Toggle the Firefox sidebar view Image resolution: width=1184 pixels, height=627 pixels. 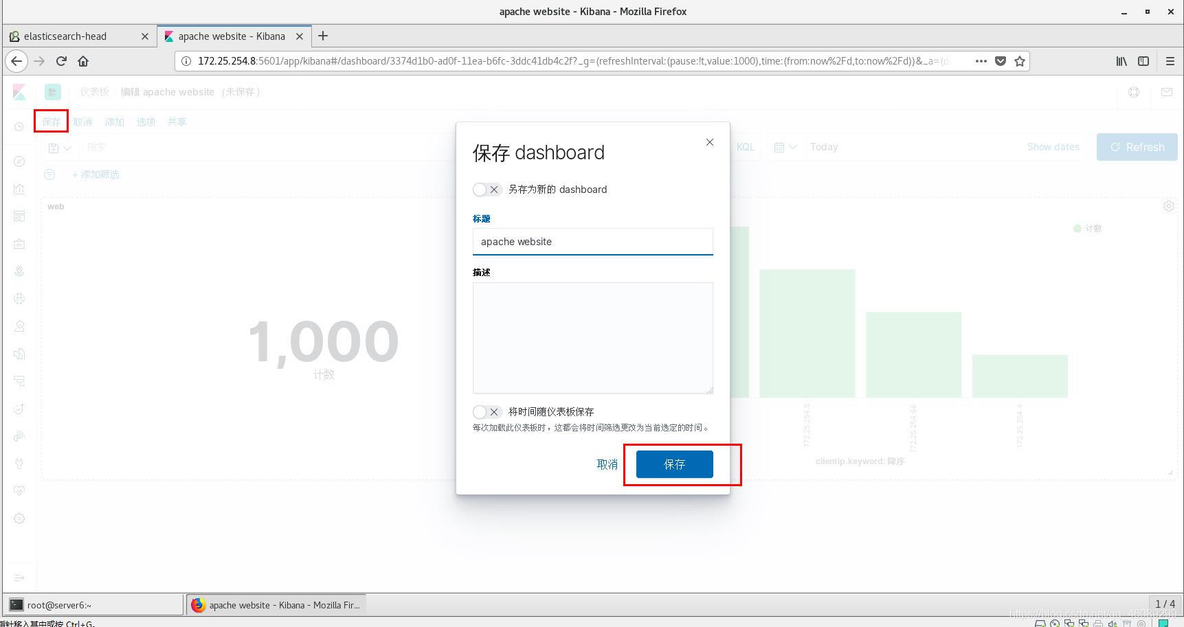[x=1143, y=61]
